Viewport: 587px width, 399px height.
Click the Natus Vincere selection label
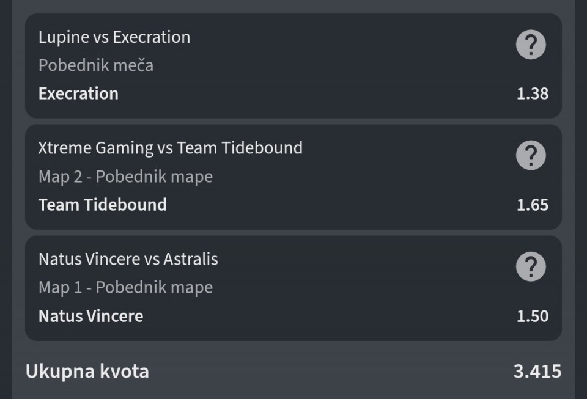(x=90, y=316)
